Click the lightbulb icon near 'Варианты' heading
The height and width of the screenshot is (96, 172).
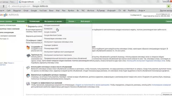pyautogui.click(x=27, y=26)
